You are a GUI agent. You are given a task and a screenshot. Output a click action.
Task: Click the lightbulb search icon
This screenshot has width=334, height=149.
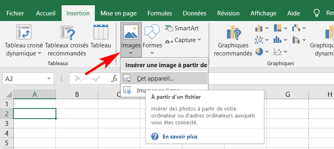(317, 13)
